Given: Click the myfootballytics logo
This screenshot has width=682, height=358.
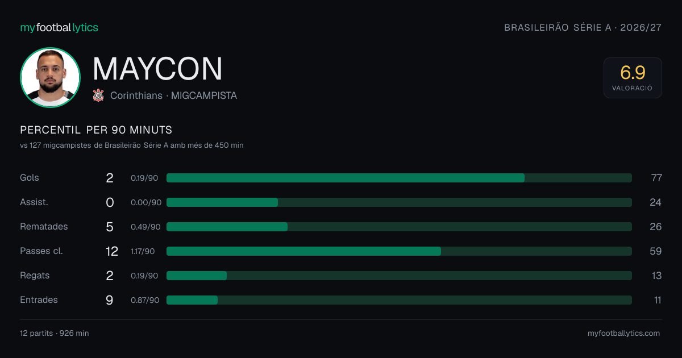Looking at the screenshot, I should click(x=59, y=27).
